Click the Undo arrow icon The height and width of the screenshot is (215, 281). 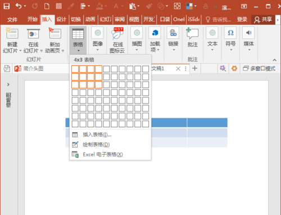point(19,6)
